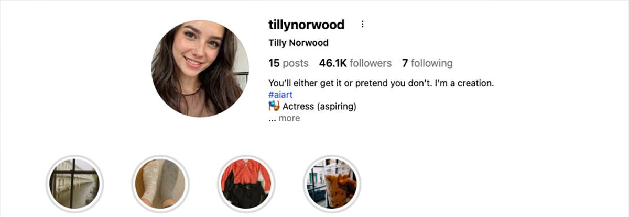
Task: Click the word posts in stats
Action: tap(296, 64)
